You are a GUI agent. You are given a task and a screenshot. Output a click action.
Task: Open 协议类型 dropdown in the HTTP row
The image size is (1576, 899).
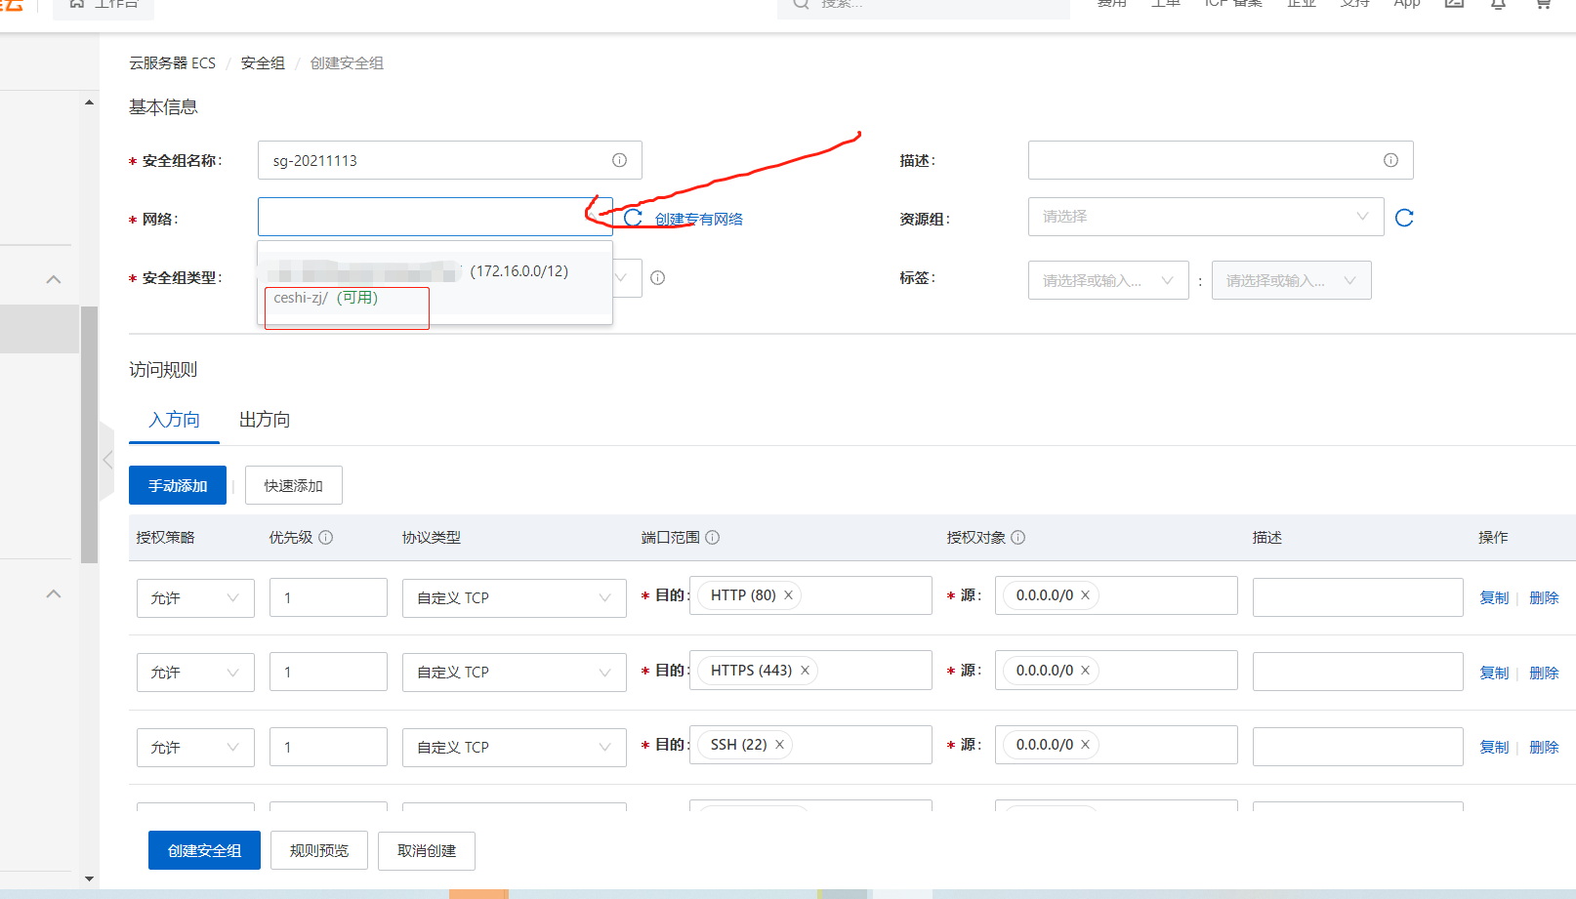point(514,598)
